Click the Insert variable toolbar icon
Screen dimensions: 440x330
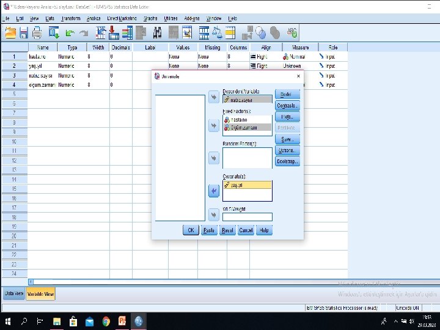click(x=187, y=32)
